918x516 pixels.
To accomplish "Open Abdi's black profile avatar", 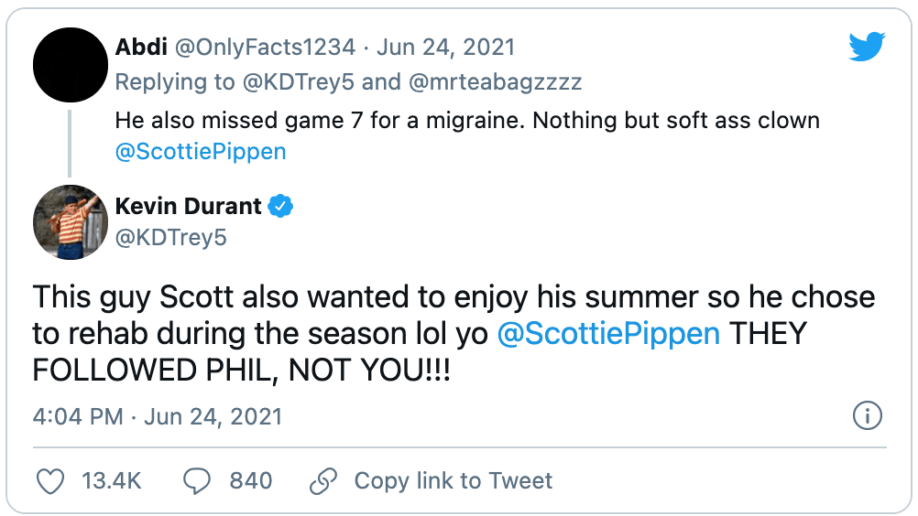I will [x=71, y=66].
